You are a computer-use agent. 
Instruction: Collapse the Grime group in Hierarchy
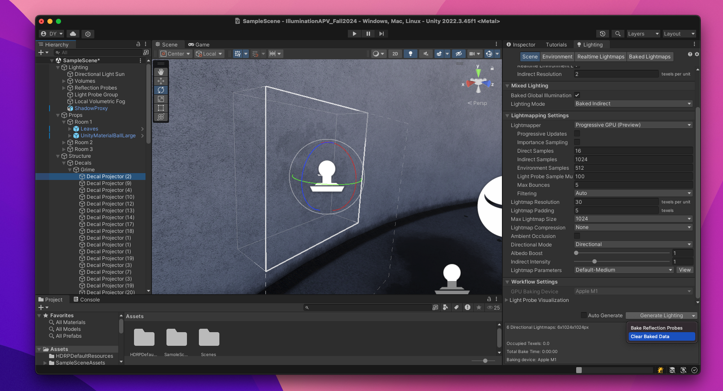click(x=70, y=170)
